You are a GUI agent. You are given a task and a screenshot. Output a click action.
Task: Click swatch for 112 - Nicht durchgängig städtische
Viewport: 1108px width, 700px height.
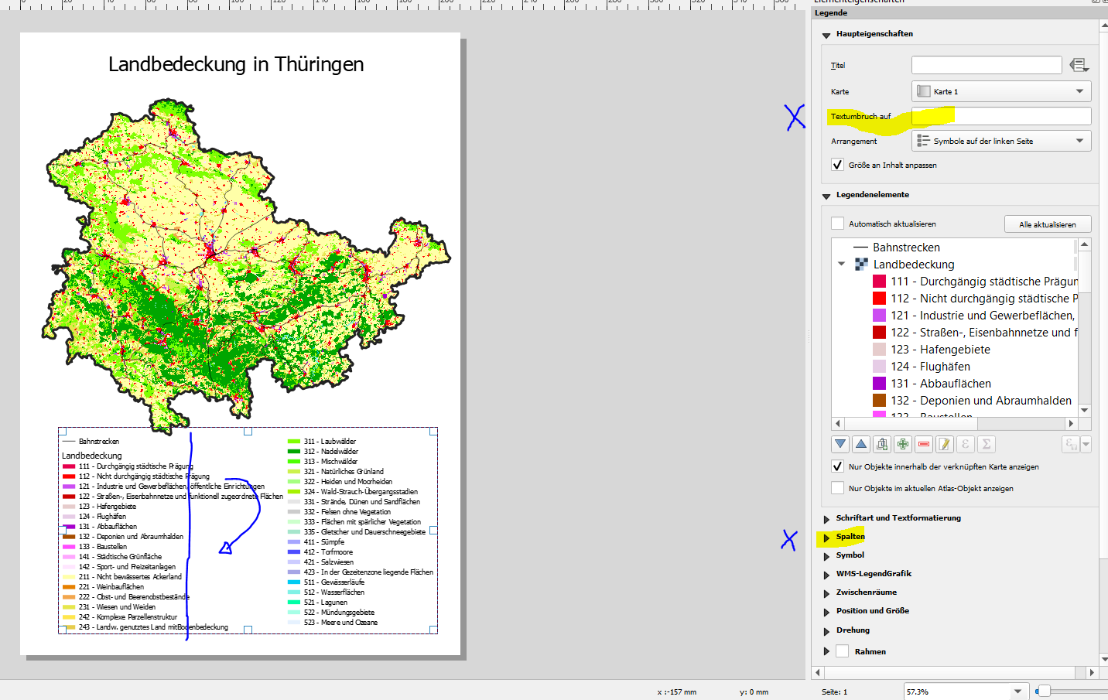pyautogui.click(x=880, y=299)
